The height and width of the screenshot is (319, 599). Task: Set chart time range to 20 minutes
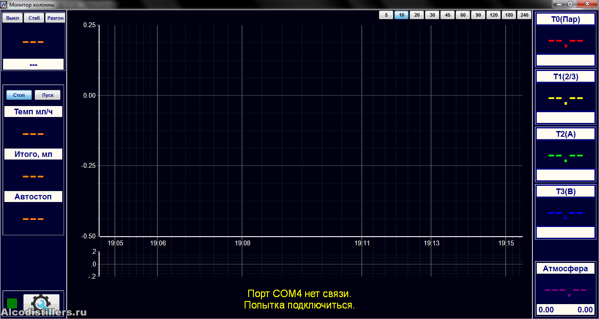coord(417,15)
